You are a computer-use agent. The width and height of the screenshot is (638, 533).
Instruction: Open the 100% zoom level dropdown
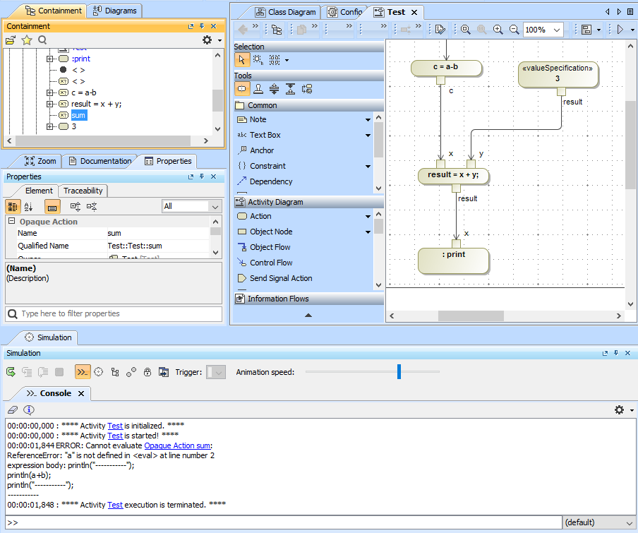(557, 30)
